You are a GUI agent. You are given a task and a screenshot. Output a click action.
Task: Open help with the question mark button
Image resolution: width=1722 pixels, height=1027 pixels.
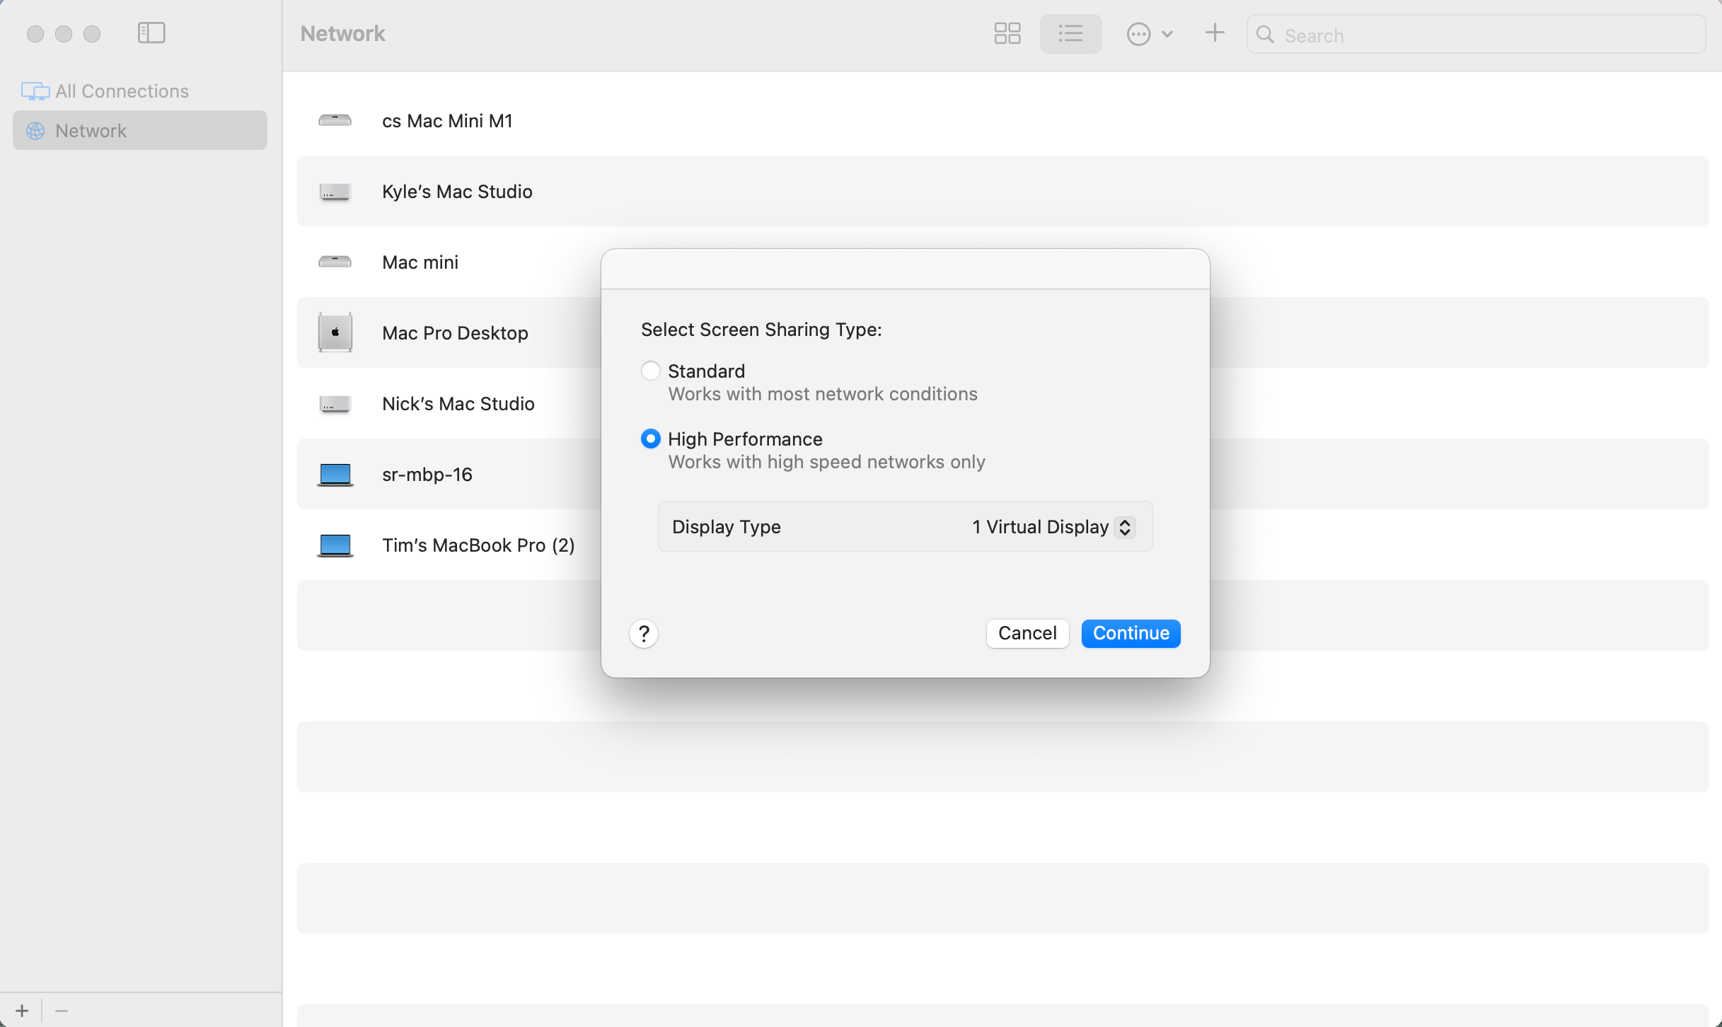[644, 633]
